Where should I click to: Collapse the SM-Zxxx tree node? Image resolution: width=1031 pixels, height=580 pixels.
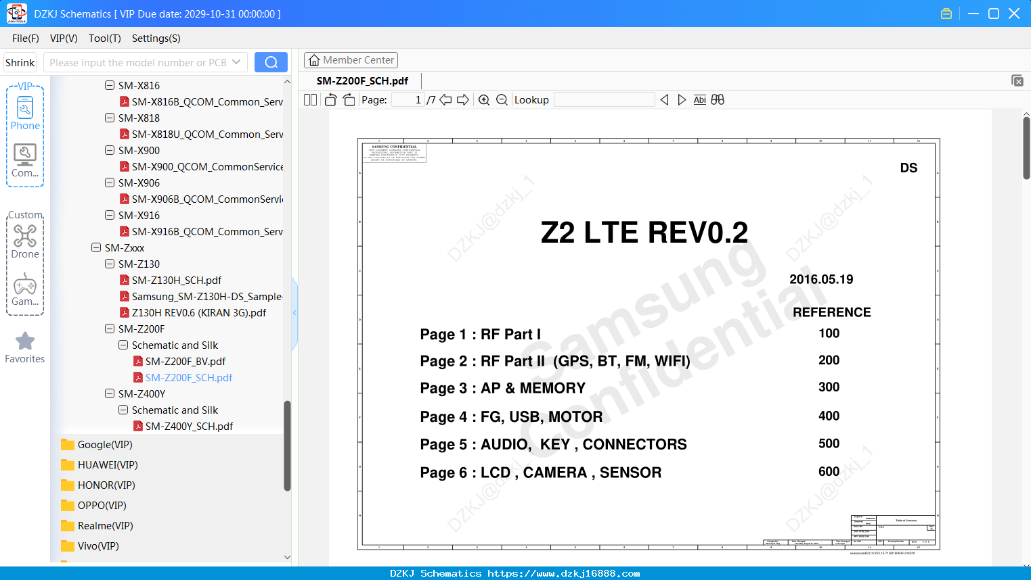click(x=96, y=247)
